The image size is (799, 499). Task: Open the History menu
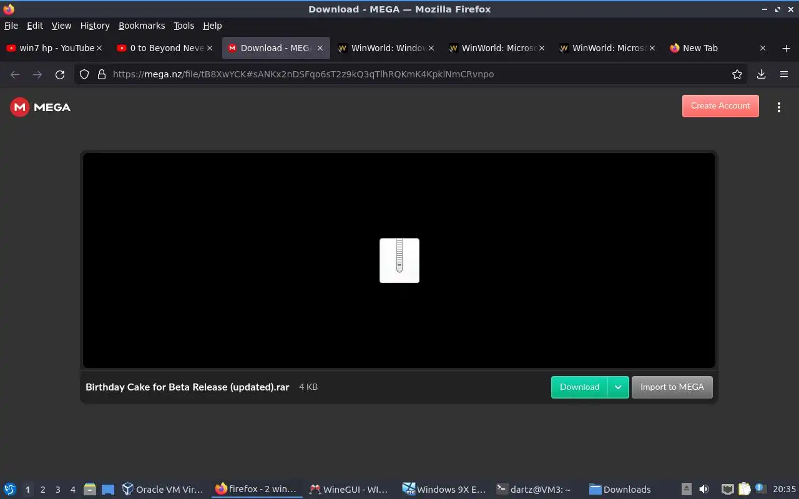[95, 26]
